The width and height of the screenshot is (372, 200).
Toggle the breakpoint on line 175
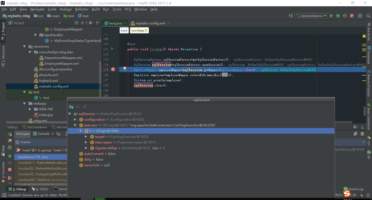[x=113, y=70]
